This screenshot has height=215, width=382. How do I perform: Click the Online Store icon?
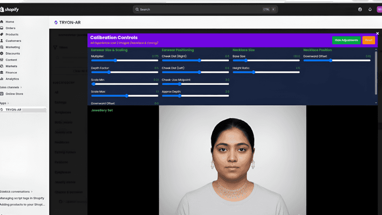2,94
